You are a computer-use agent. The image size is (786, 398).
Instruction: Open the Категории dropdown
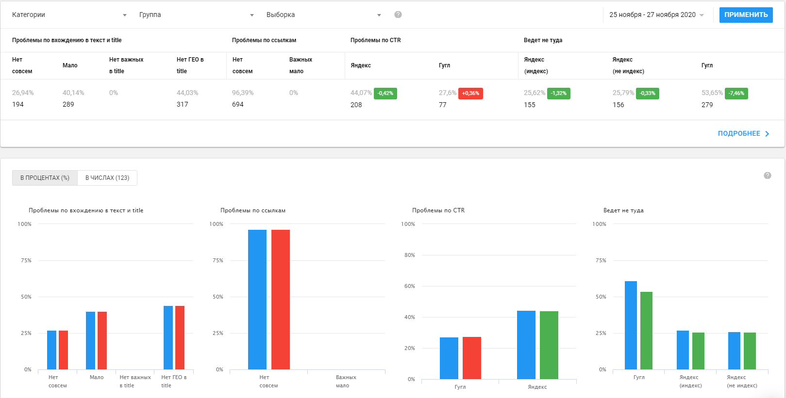(x=69, y=15)
